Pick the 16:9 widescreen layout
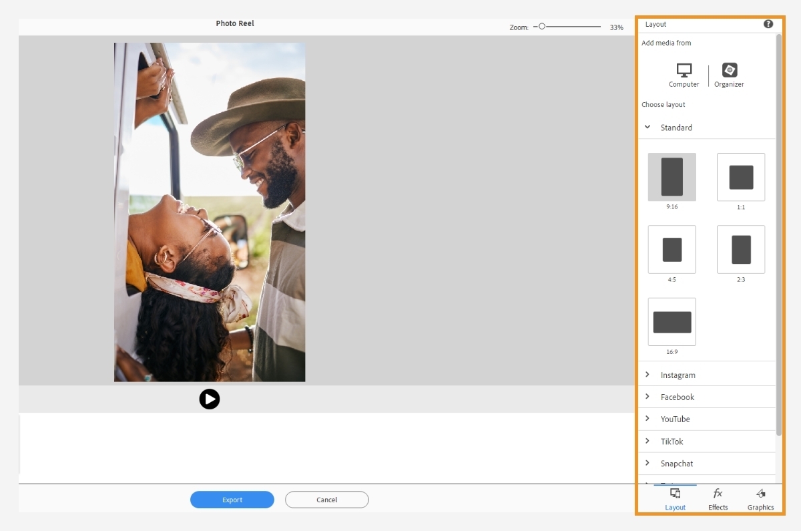 pos(672,322)
